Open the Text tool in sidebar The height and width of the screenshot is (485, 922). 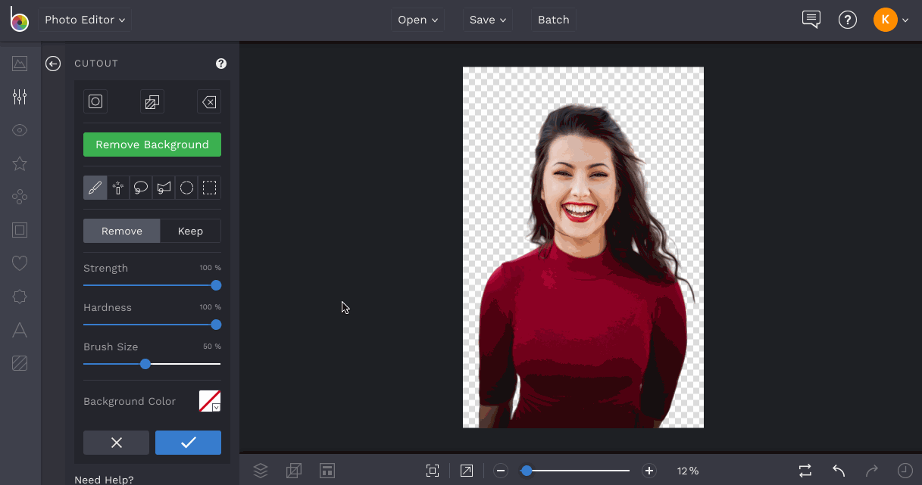[20, 330]
